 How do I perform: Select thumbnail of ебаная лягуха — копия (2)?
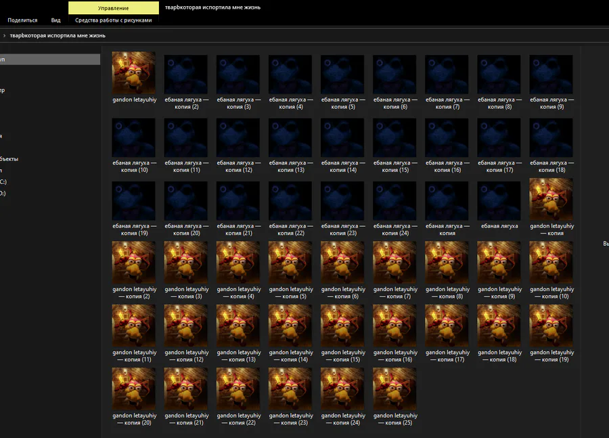pyautogui.click(x=185, y=74)
